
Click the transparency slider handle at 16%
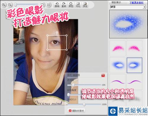(x=73, y=85)
